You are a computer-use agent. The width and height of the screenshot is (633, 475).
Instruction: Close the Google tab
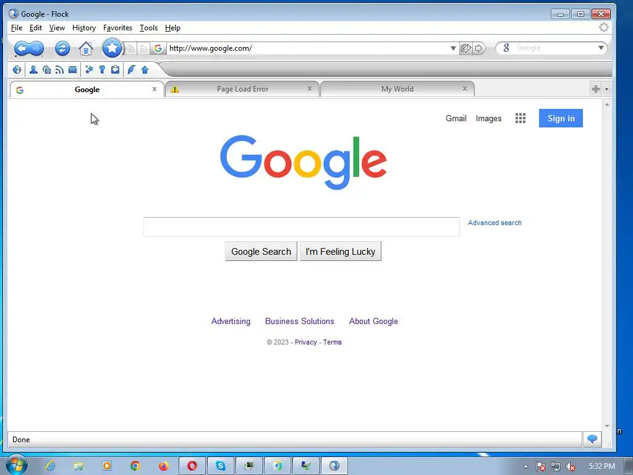[x=154, y=89]
